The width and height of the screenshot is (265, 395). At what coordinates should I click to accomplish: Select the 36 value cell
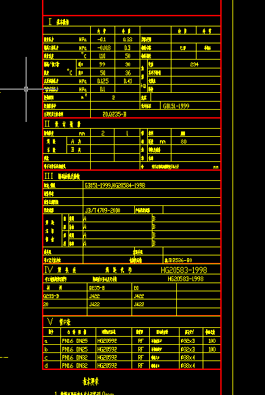pos(128,72)
